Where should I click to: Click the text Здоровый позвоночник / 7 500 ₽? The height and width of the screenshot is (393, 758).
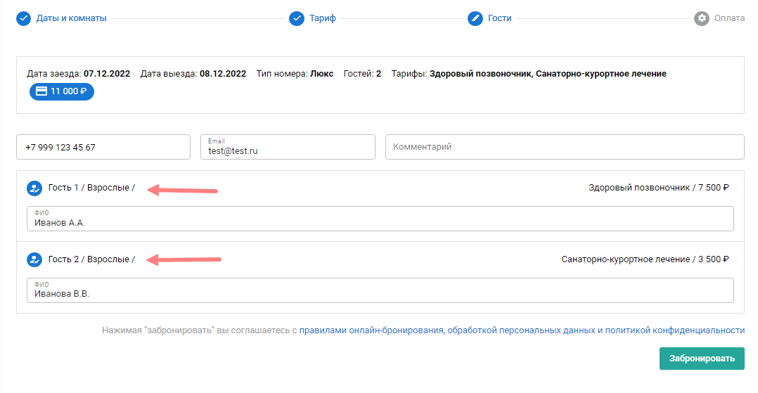click(x=658, y=188)
